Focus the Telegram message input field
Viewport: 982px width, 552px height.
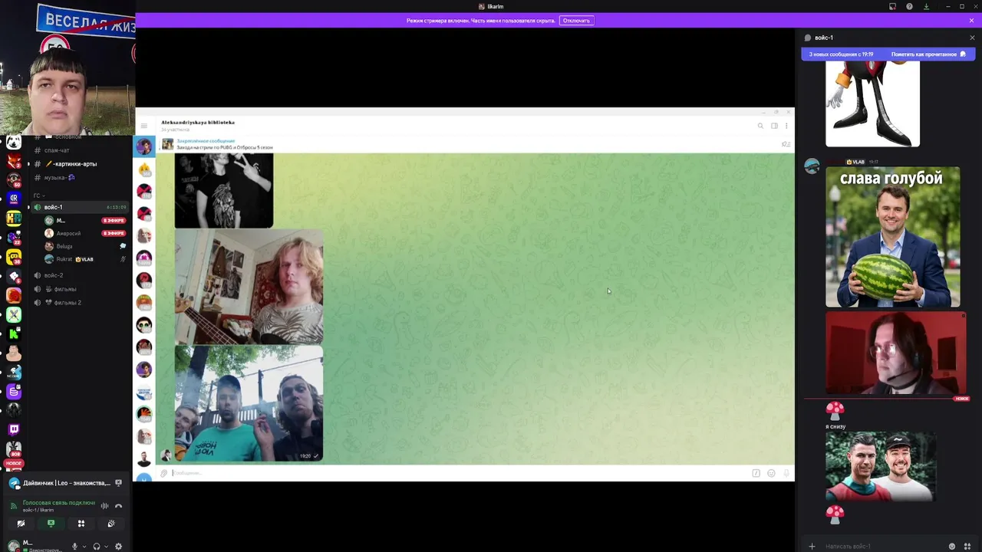[460, 473]
